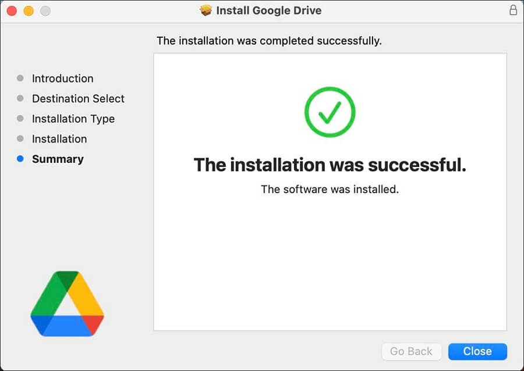This screenshot has height=371, width=524.
Task: Select the Introduction step in sidebar
Action: tap(62, 79)
